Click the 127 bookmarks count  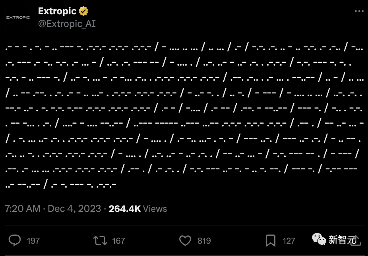pos(289,241)
